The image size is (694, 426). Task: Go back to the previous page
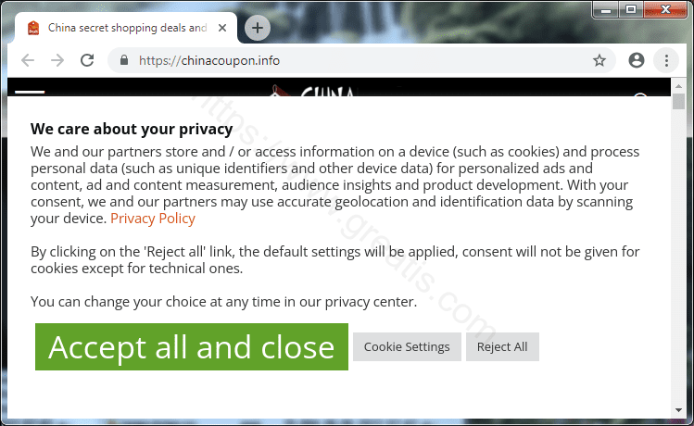[x=28, y=60]
